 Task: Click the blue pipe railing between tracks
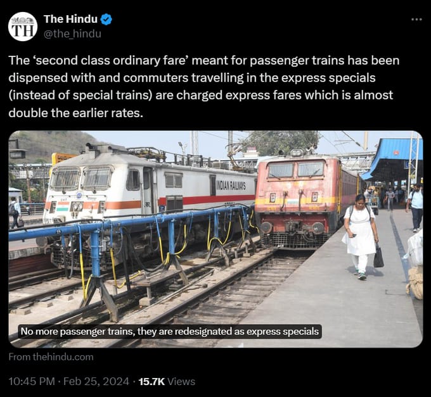[129, 223]
